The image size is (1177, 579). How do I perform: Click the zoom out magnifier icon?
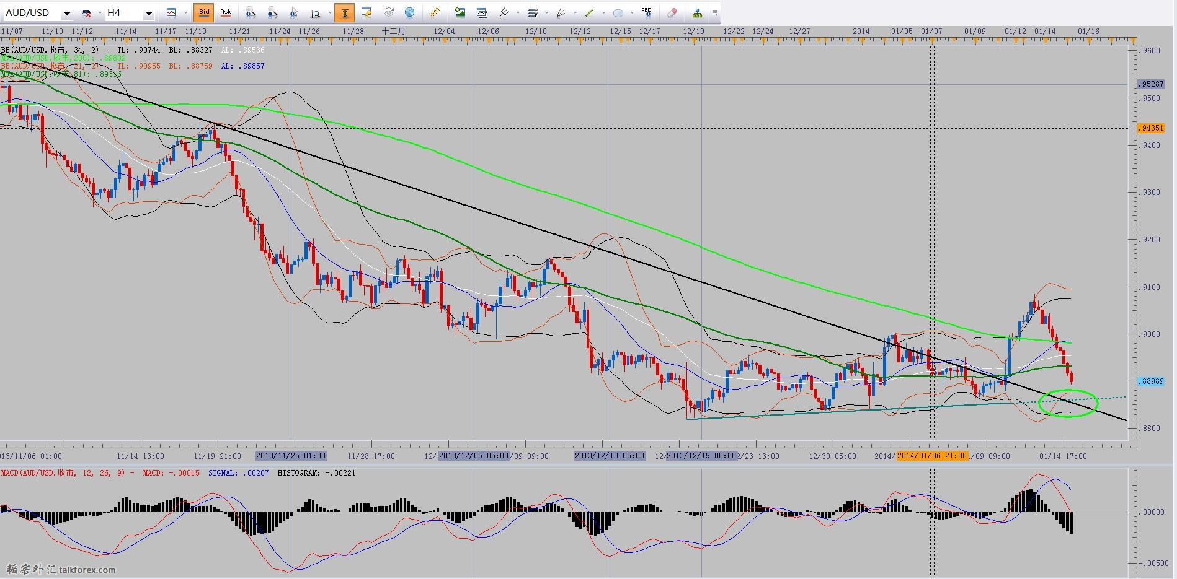pyautogui.click(x=272, y=13)
